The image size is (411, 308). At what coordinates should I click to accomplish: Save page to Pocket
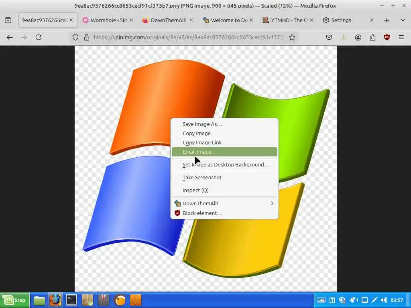(329, 37)
